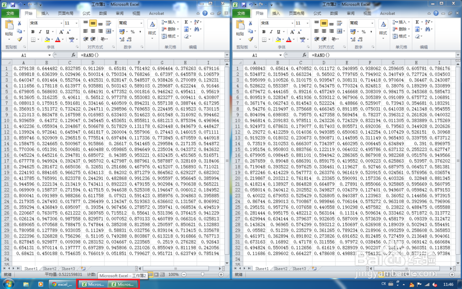Toggle Italic in the 工作簿2 ribbon
This screenshot has height=289, width=462.
(271, 32)
